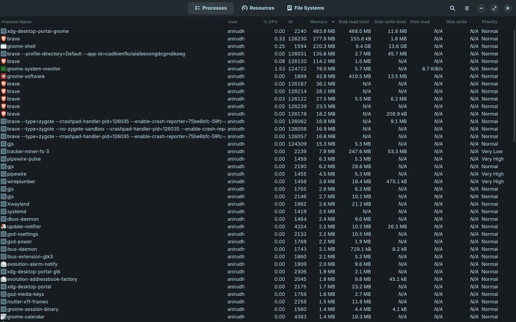Image resolution: width=516 pixels, height=322 pixels.
Task: Click the evolution-alarm-notify icon
Action: 4,264
